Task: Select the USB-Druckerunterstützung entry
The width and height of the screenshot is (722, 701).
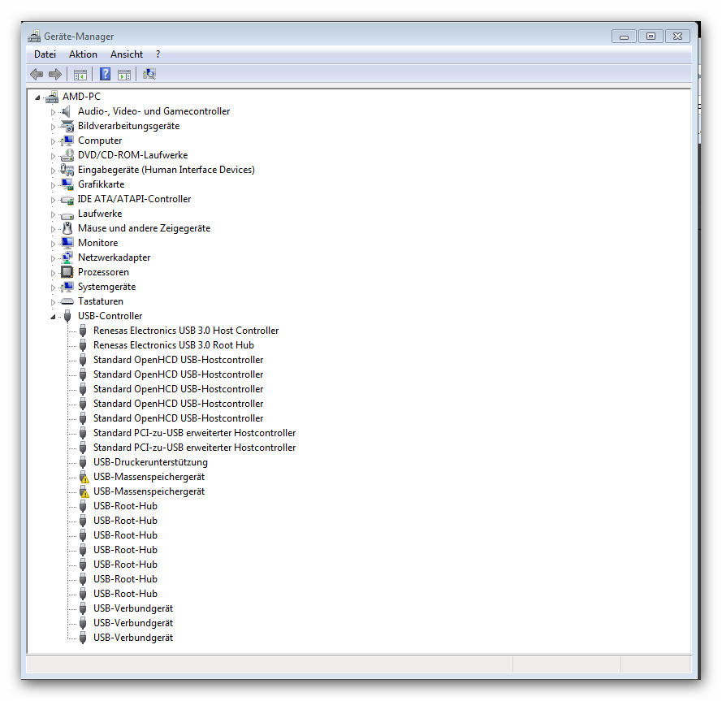Action: click(150, 462)
